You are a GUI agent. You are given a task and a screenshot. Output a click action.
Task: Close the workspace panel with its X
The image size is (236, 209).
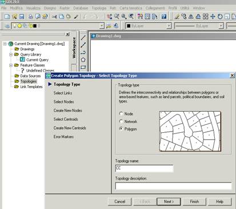pyautogui.click(x=67, y=34)
